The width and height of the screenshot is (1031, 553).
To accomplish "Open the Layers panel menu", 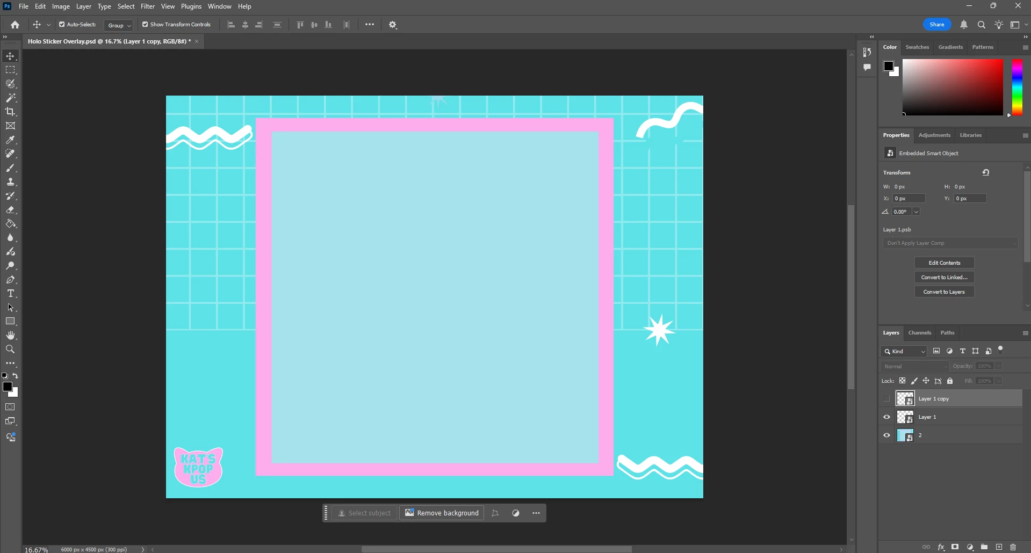I will [x=1025, y=333].
